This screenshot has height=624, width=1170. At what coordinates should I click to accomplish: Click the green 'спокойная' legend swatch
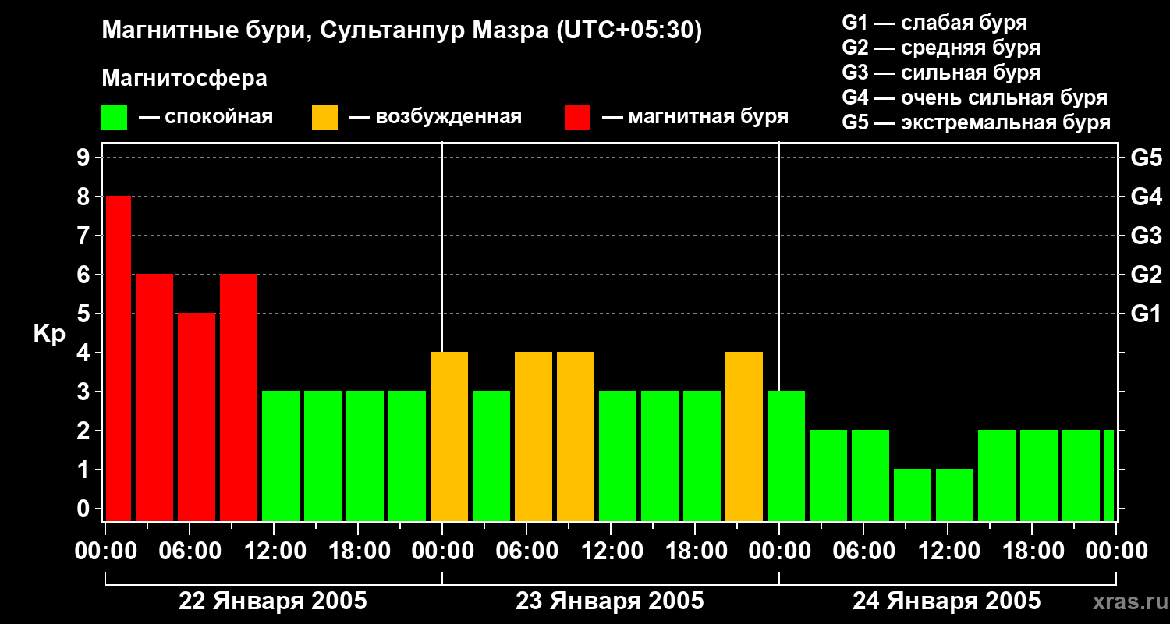(x=114, y=118)
